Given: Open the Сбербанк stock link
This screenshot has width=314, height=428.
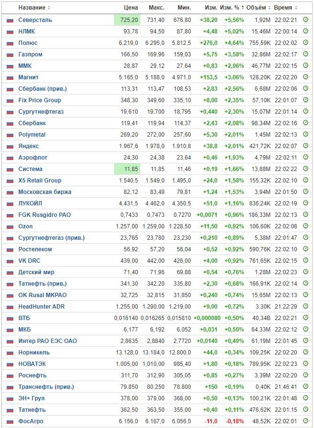Looking at the screenshot, I should pyautogui.click(x=32, y=123).
